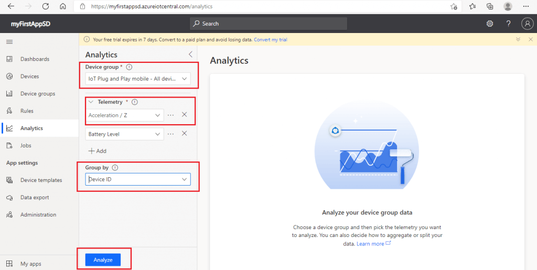Click the browser address bar URL
The image size is (537, 270).
[152, 6]
